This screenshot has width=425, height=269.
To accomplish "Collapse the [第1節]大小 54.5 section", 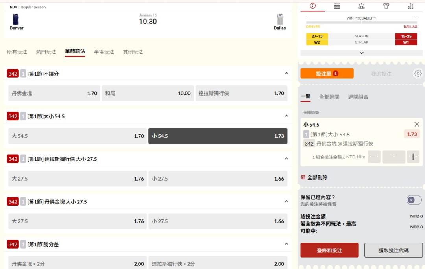I will (x=286, y=116).
